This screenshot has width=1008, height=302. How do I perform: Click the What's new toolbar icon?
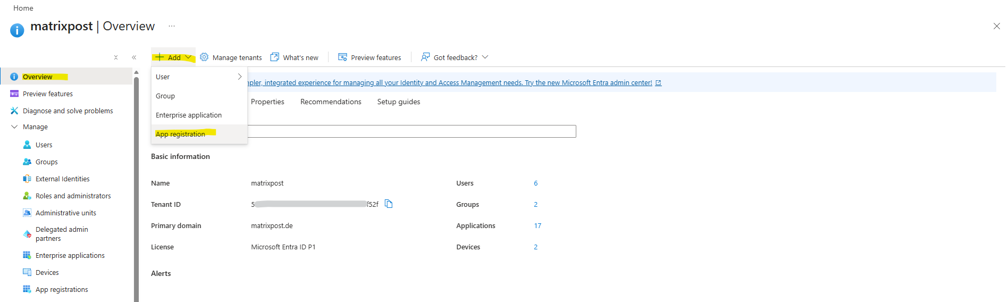pyautogui.click(x=275, y=57)
